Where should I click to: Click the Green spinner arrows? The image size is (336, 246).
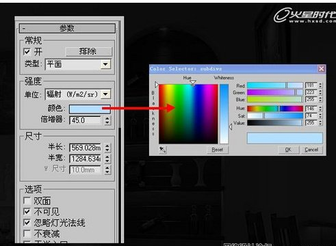coord(320,92)
